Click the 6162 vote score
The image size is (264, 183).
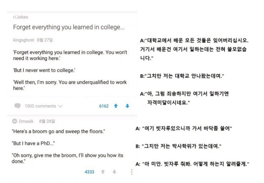(104, 106)
